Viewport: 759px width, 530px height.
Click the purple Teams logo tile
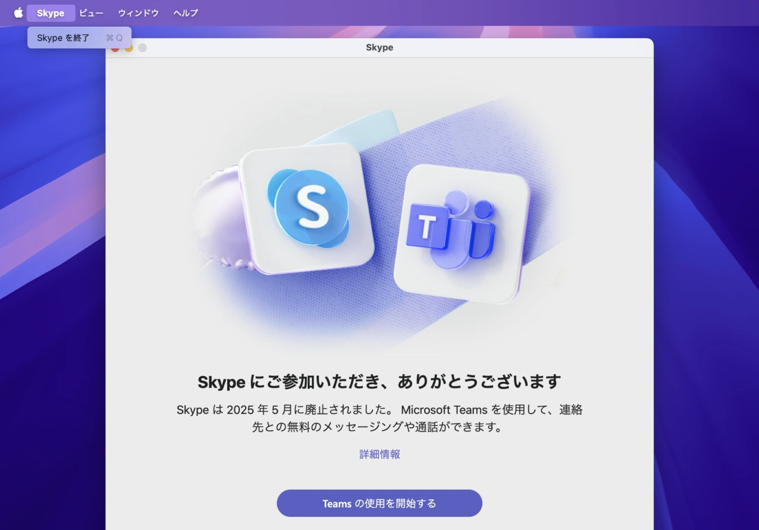tap(461, 233)
